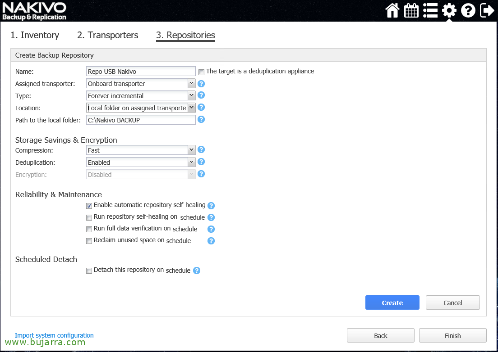Enable Run full data verification on schedule
This screenshot has width=498, height=352.
[x=89, y=230]
